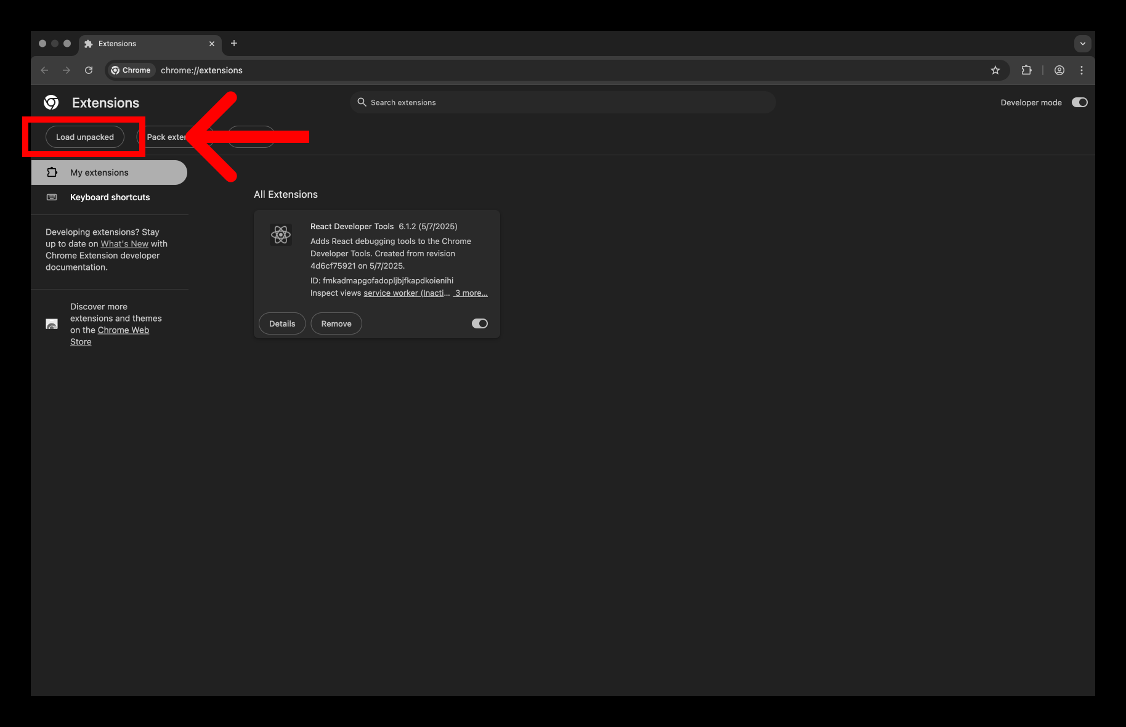Click the React Developer Tools title text
Viewport: 1126px width, 727px height.
(352, 227)
